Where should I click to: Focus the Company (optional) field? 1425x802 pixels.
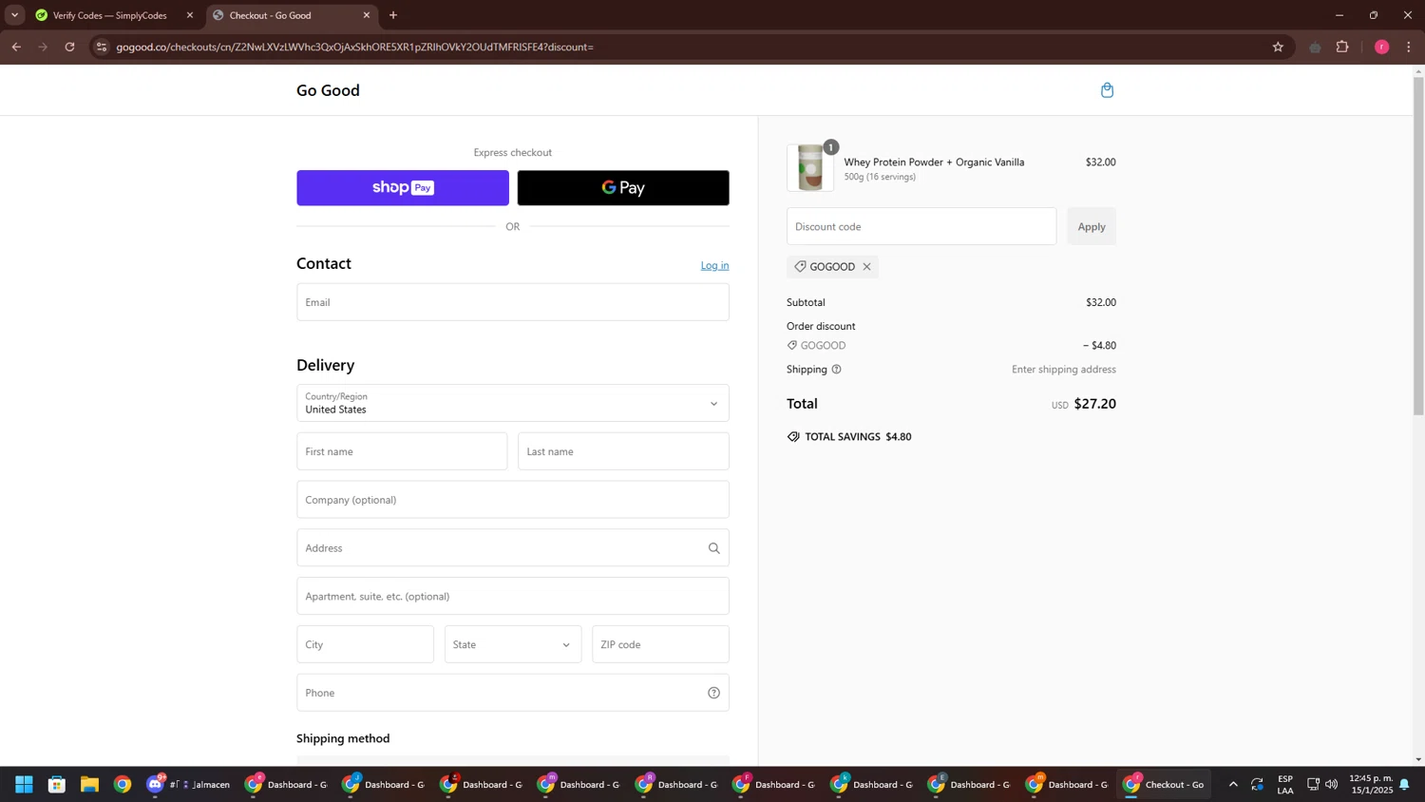click(x=513, y=500)
